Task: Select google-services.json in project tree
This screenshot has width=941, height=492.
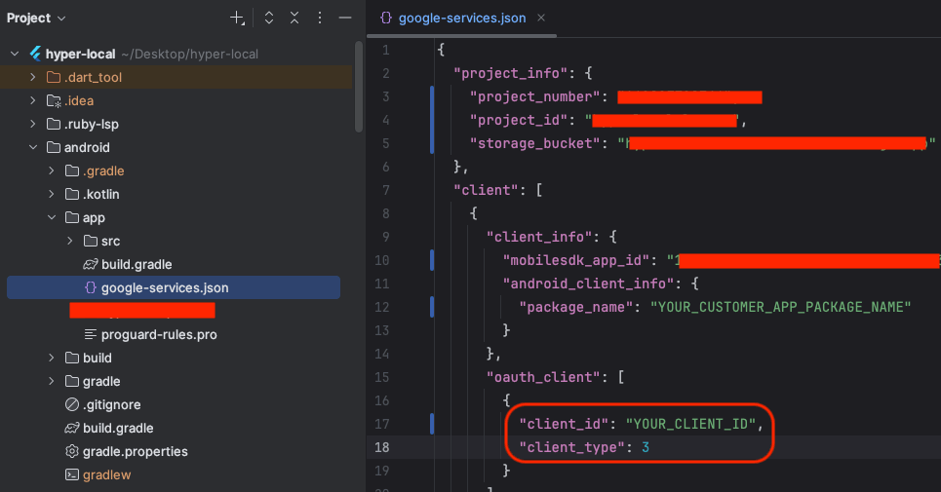Action: (x=165, y=287)
